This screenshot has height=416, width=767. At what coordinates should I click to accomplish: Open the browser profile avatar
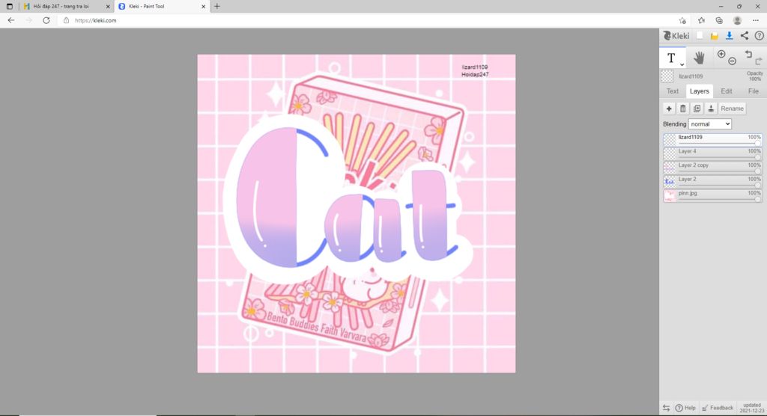[737, 20]
